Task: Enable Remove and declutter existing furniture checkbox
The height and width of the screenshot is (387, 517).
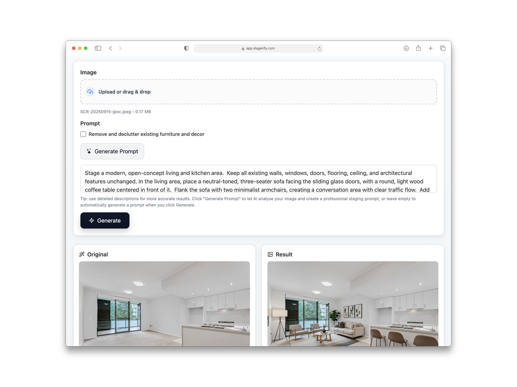Action: click(83, 134)
